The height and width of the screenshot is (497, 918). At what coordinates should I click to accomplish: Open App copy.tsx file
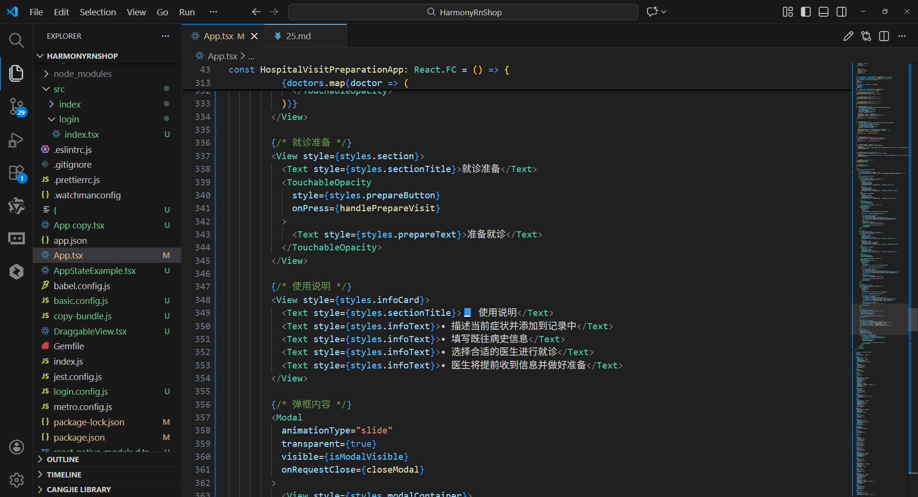(107, 226)
